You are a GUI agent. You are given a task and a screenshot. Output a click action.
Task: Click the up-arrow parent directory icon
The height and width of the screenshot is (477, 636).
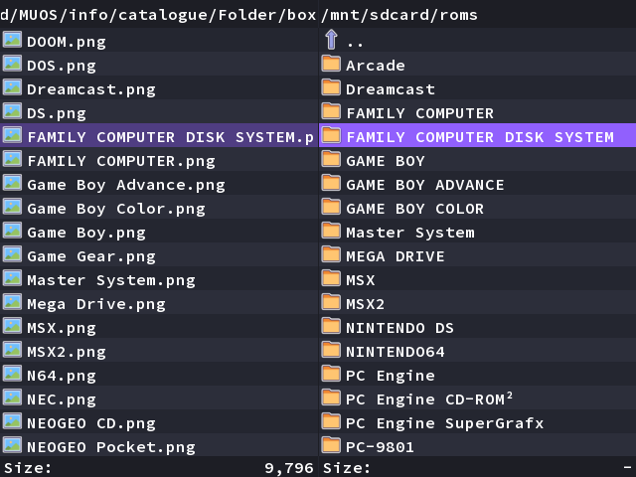331,40
